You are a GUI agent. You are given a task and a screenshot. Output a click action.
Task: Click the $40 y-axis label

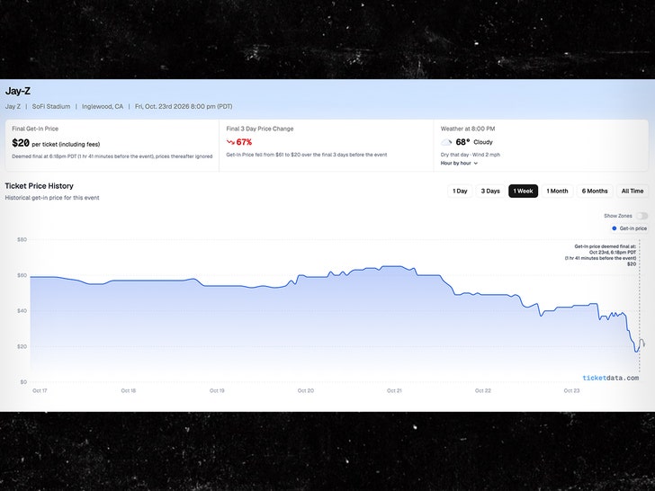click(x=22, y=311)
